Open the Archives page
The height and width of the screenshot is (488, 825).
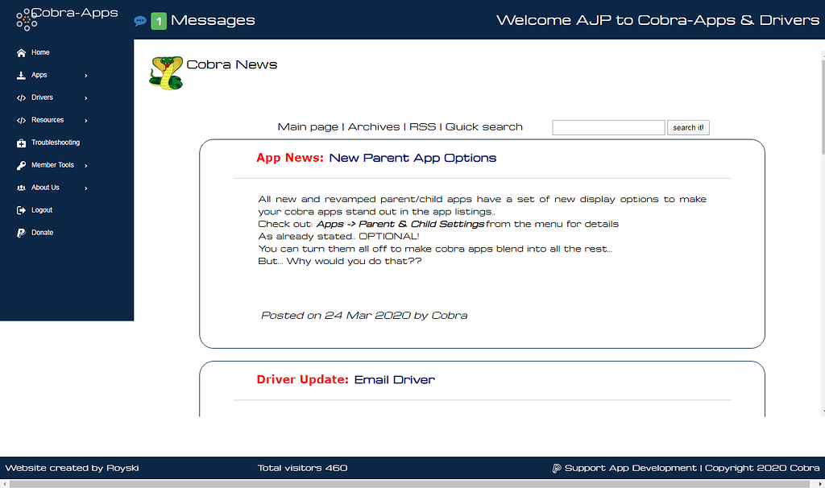(373, 126)
